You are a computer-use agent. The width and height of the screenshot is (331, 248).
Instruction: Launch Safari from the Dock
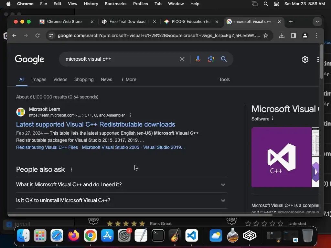click(x=57, y=235)
